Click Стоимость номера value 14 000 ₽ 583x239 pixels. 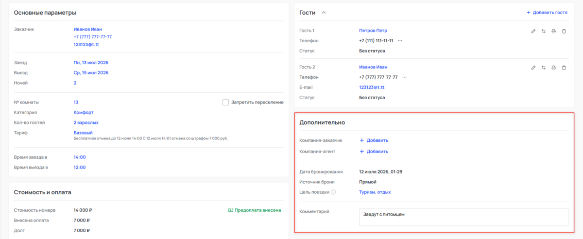[x=83, y=210]
